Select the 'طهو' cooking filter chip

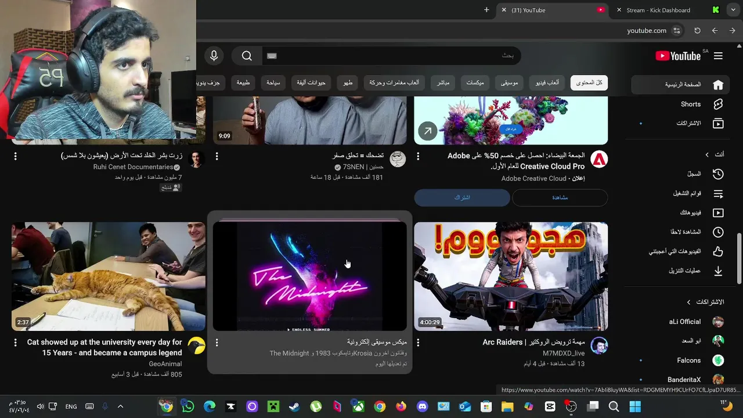[348, 83]
